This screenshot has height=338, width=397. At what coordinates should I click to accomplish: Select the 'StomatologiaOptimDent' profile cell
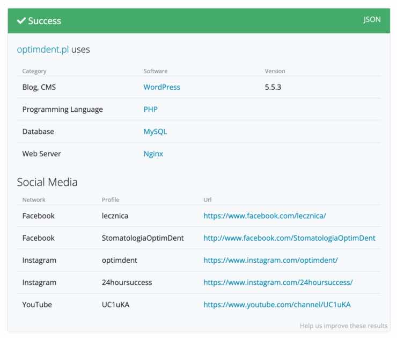coord(143,238)
